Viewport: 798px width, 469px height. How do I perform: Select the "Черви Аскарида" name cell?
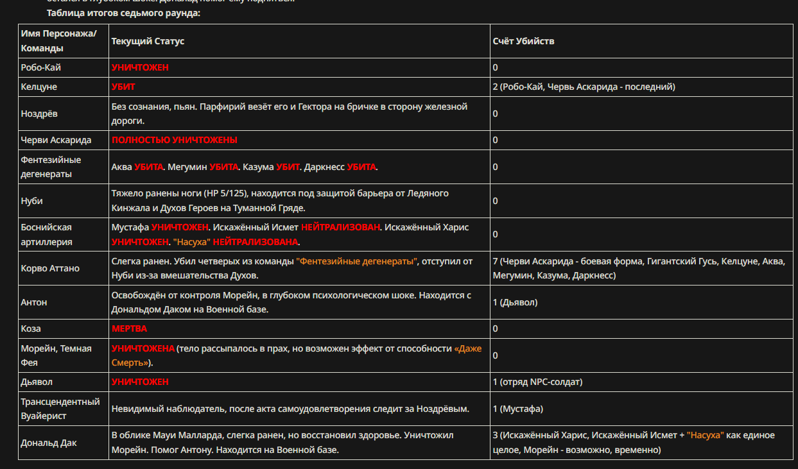pyautogui.click(x=64, y=140)
